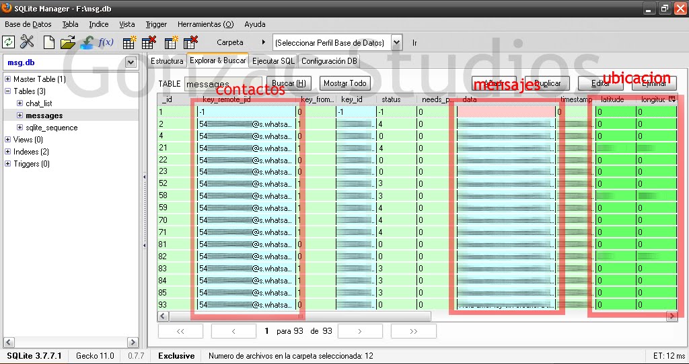Expand the sqlite_sequence table node

[x=20, y=128]
